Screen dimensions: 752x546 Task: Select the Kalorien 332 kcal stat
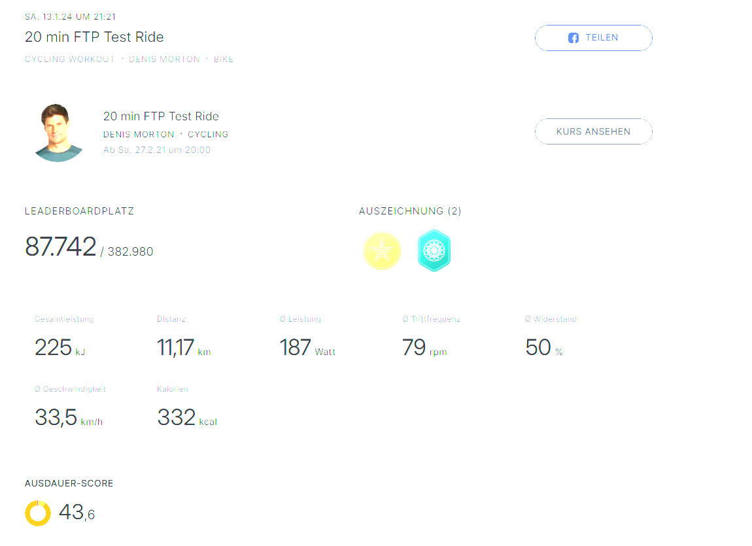(x=186, y=417)
